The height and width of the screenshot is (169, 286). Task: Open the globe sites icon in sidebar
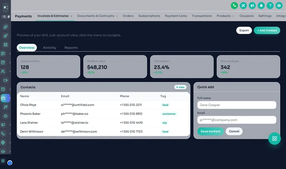click(x=3, y=143)
